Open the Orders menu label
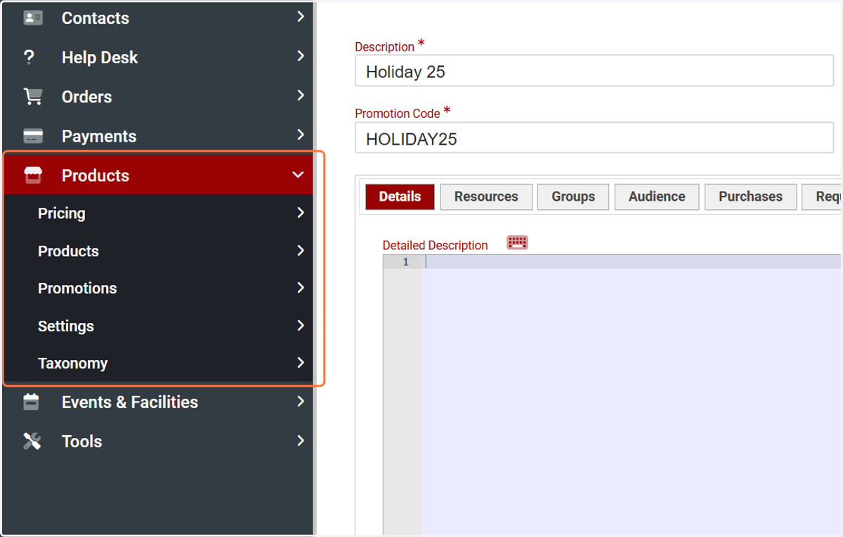Image resolution: width=843 pixels, height=537 pixels. point(86,97)
